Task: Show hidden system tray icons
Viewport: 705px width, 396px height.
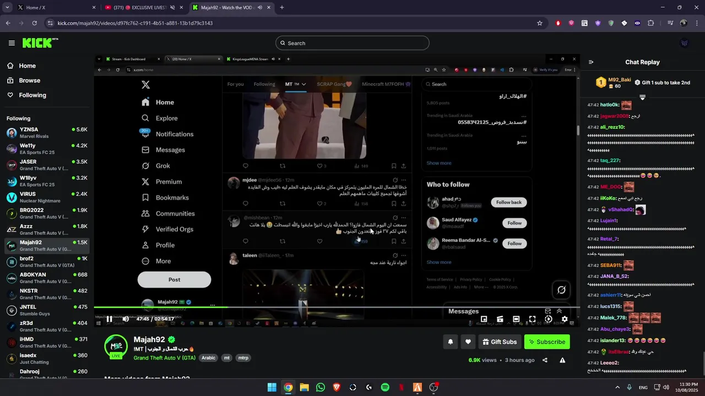Action: click(x=617, y=387)
